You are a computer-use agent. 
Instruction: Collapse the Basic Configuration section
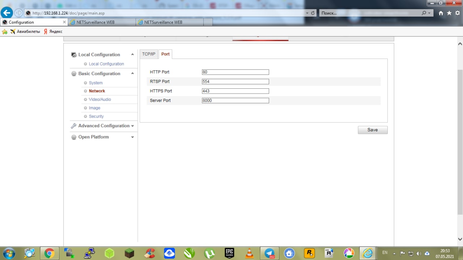click(x=132, y=73)
